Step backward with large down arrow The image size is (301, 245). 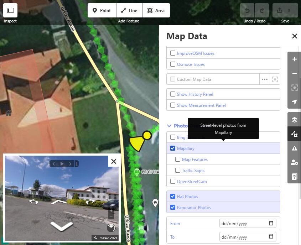pos(62,226)
